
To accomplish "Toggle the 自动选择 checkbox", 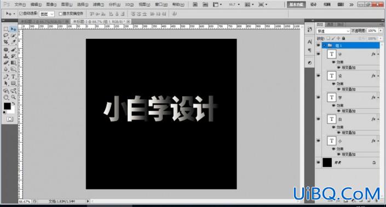I will point(21,14).
